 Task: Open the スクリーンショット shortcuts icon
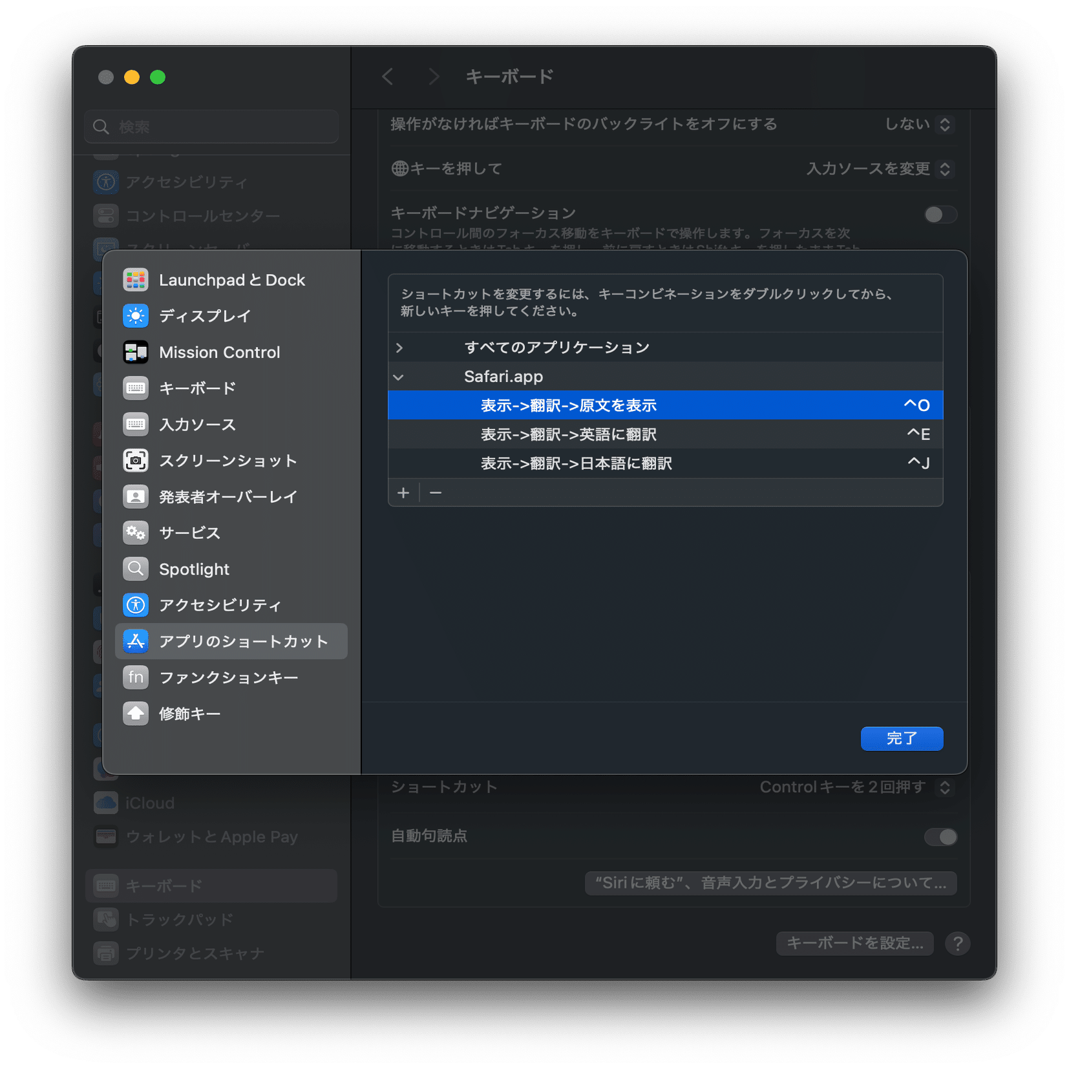[136, 460]
